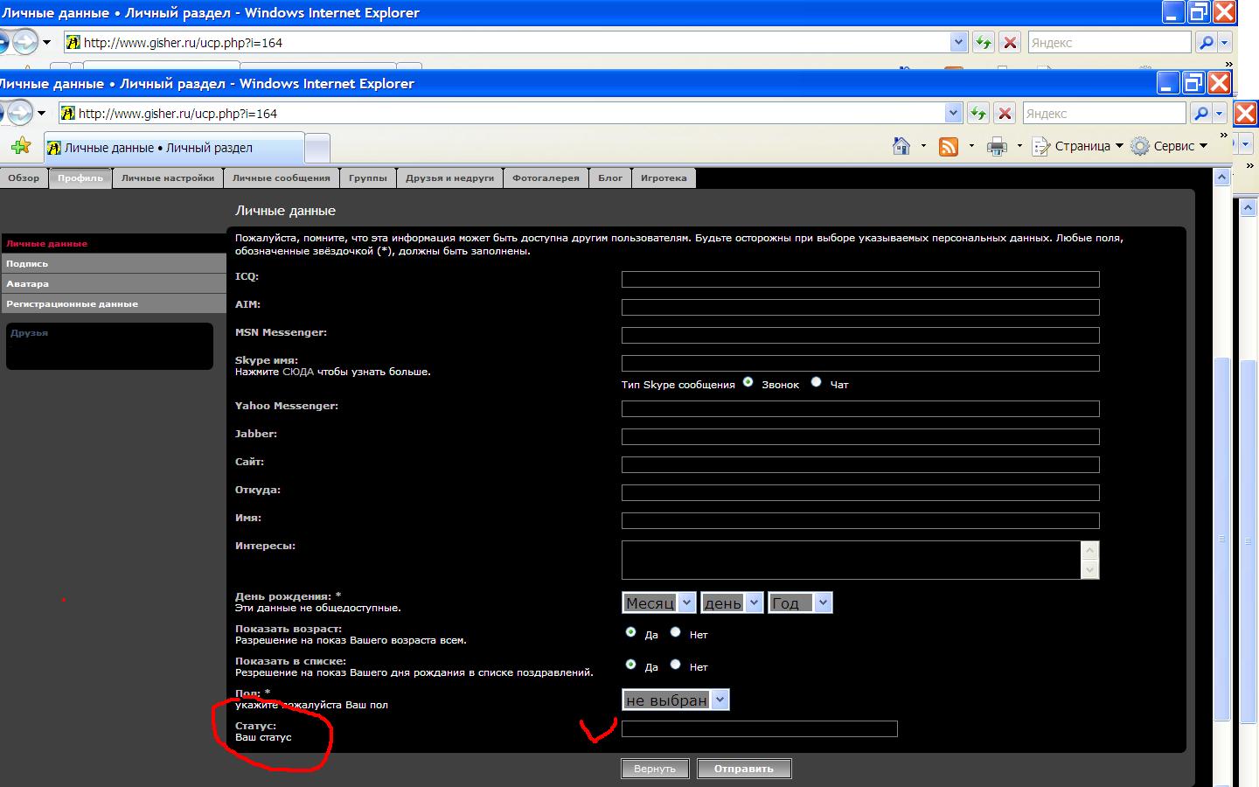
Task: Select Нет for Показать возраст
Action: coord(675,632)
